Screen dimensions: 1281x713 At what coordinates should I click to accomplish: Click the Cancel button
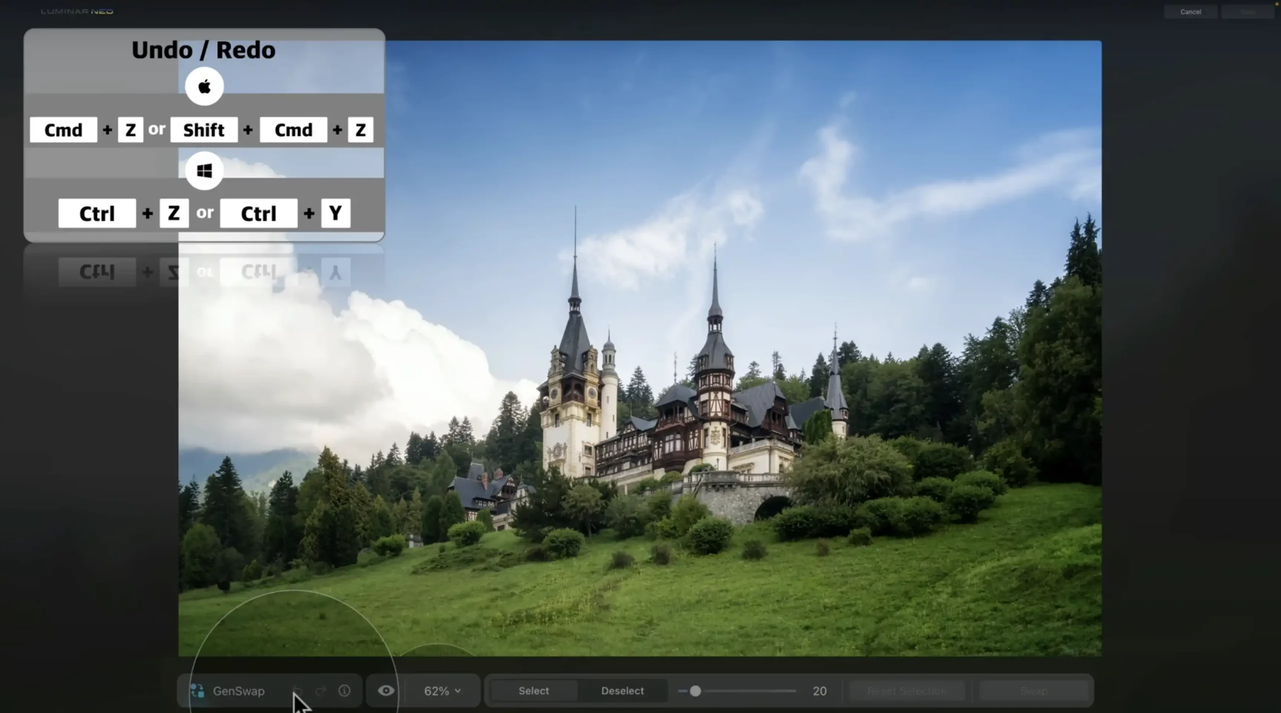[x=1190, y=12]
